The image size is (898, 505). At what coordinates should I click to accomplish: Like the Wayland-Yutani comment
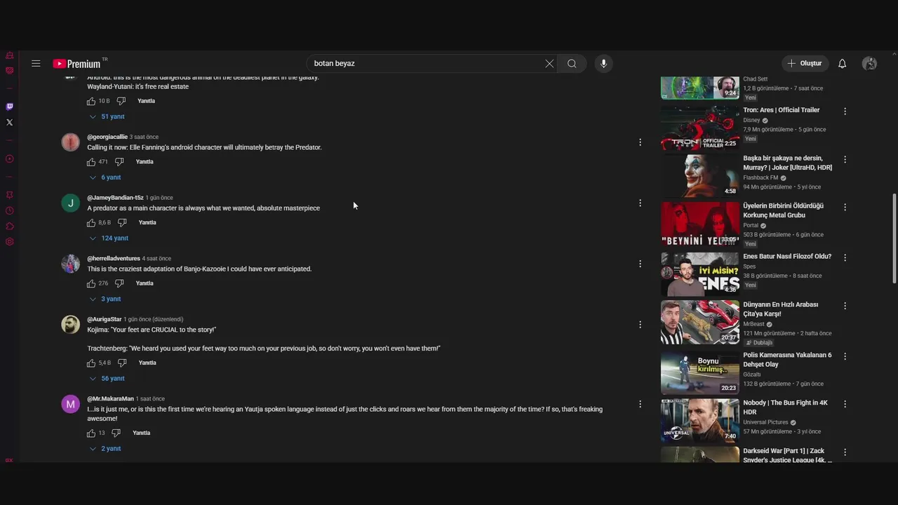[91, 101]
